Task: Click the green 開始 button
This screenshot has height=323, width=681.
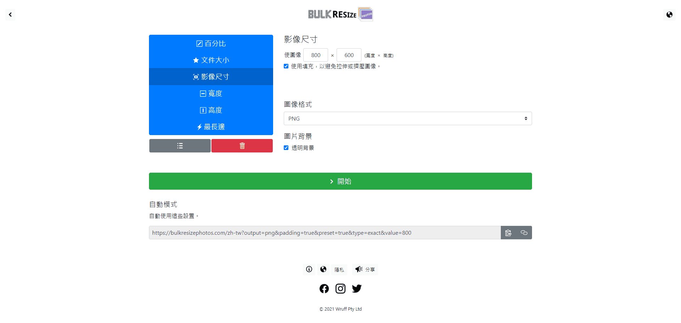Action: 340,181
